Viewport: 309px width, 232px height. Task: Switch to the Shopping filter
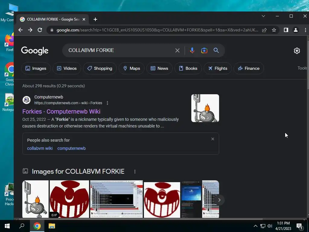click(x=100, y=68)
